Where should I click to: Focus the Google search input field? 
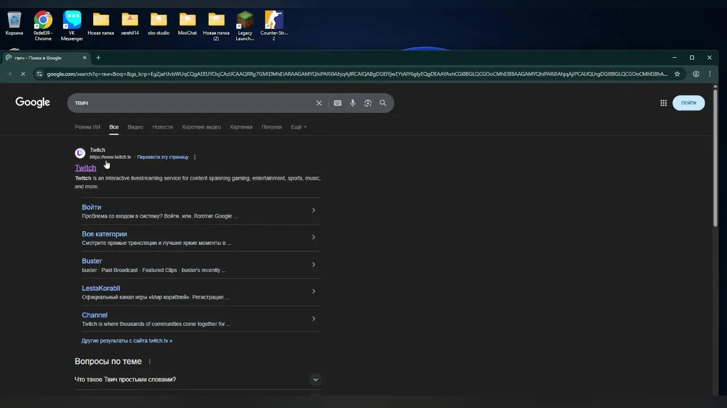click(x=193, y=103)
